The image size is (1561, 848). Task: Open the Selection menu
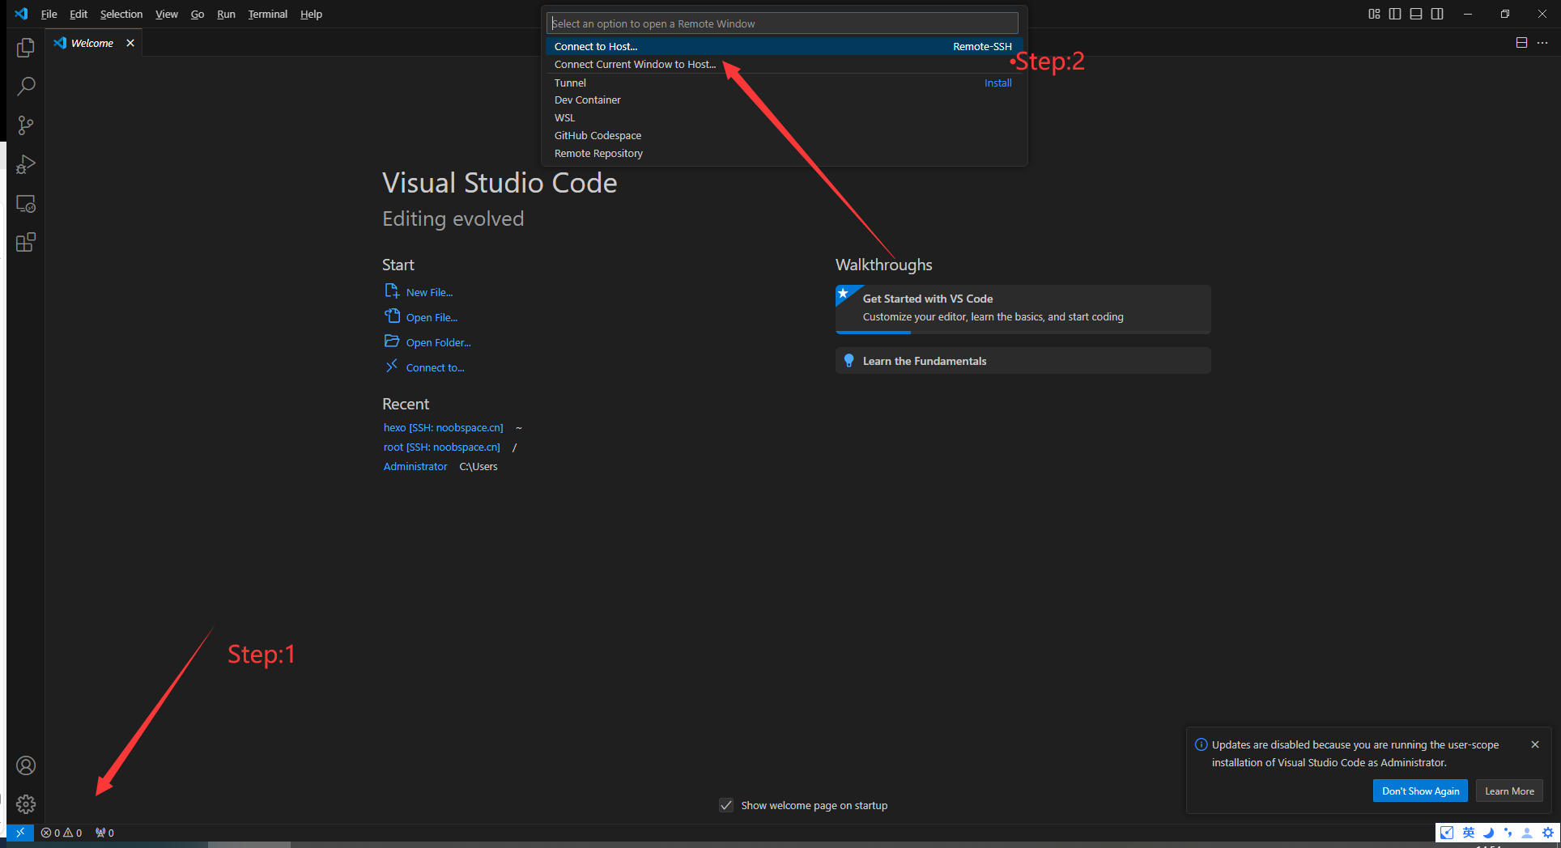coord(121,14)
